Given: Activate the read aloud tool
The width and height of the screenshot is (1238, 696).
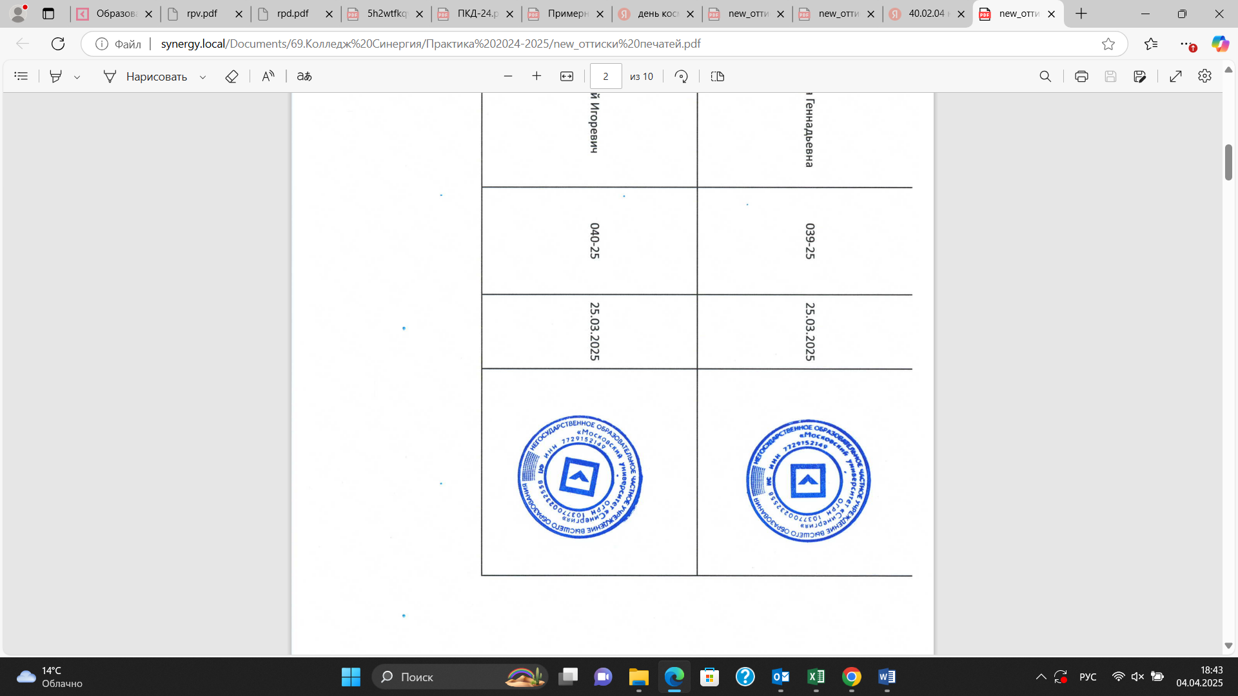Looking at the screenshot, I should pyautogui.click(x=268, y=76).
